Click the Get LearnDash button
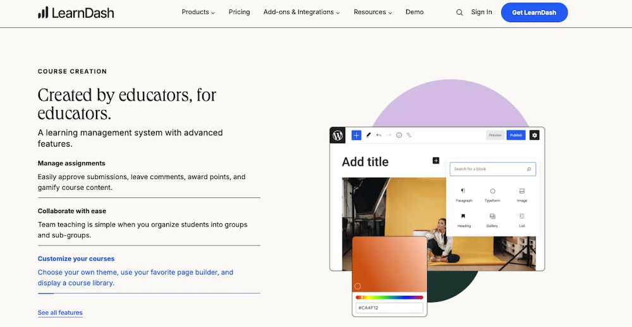The height and width of the screenshot is (327, 632). pos(534,13)
